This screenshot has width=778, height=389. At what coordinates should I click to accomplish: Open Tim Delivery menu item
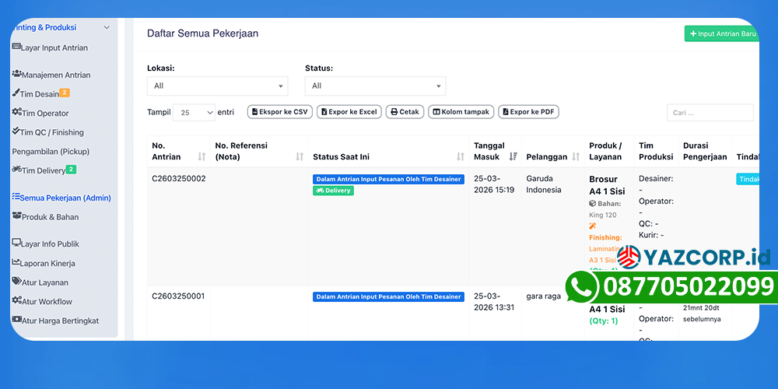point(44,170)
